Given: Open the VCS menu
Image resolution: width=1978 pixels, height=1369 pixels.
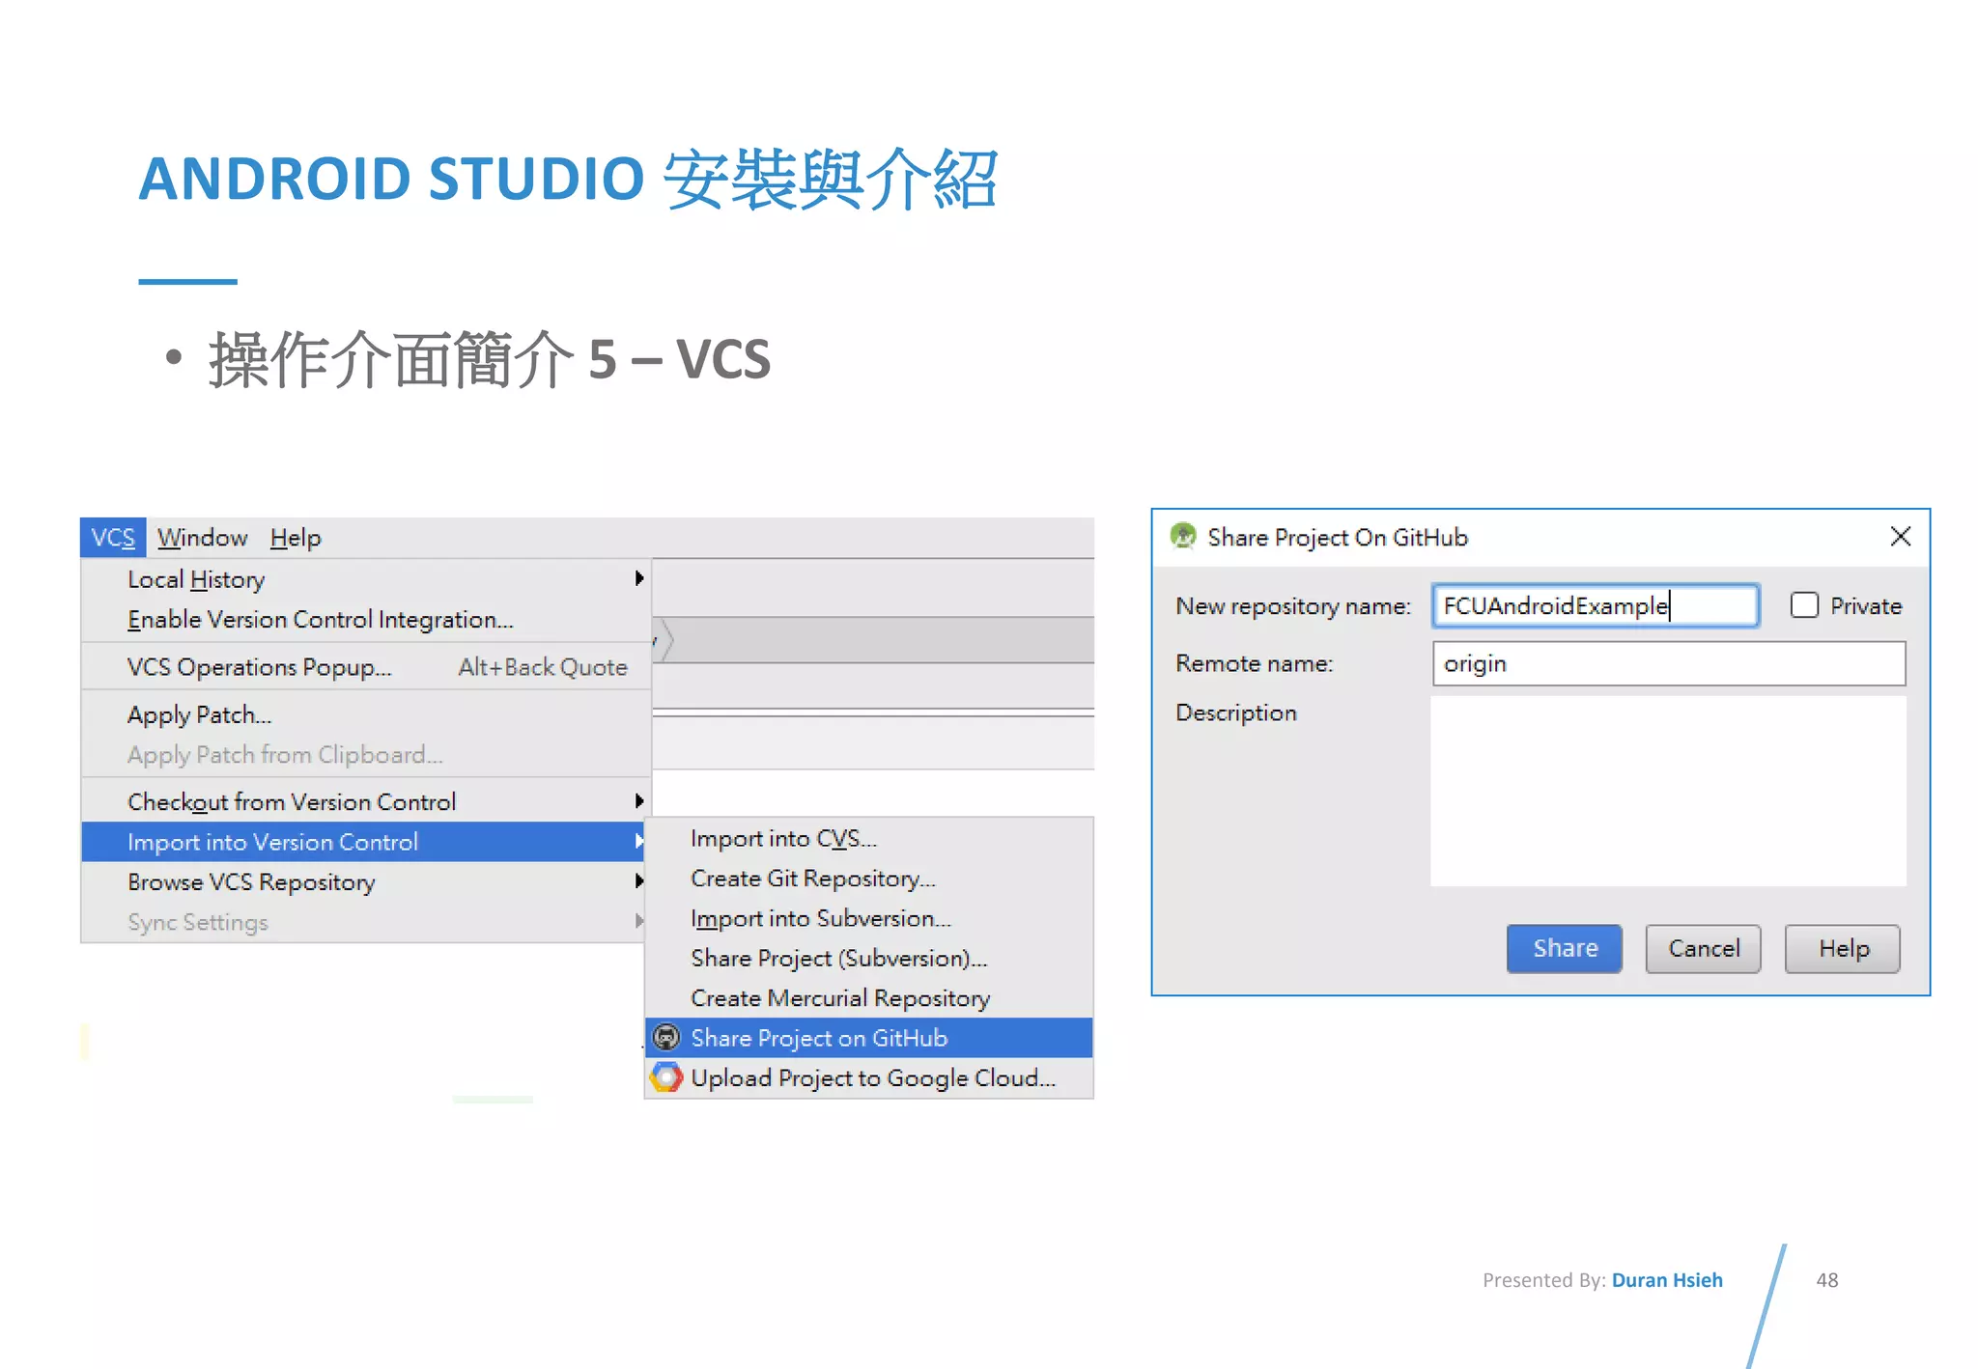Looking at the screenshot, I should (113, 538).
